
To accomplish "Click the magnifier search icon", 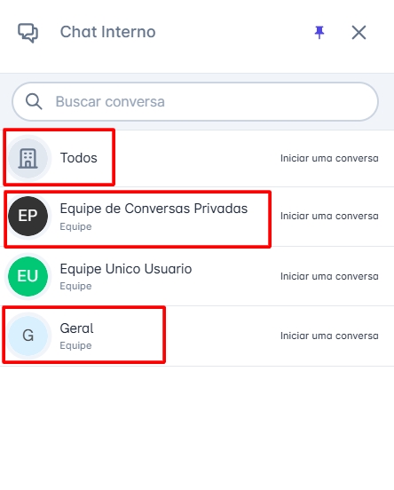I will click(34, 101).
